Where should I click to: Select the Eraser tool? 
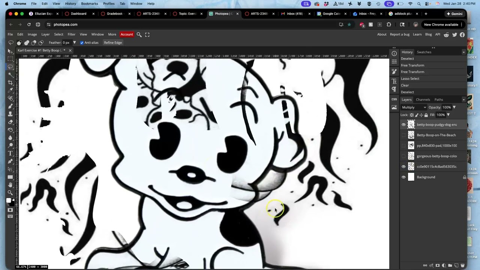(x=10, y=122)
